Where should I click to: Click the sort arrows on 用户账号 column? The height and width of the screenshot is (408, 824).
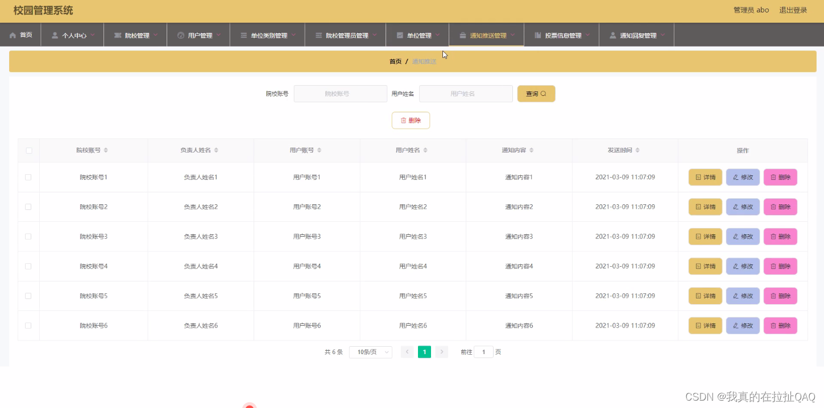click(x=319, y=150)
